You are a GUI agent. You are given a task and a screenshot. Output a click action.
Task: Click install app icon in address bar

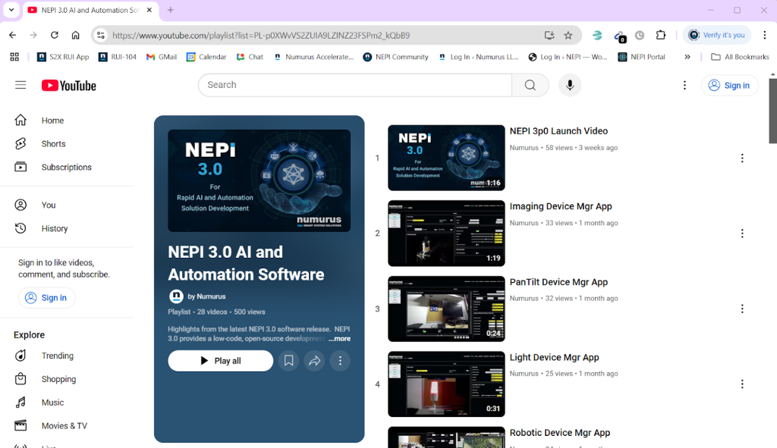click(x=549, y=35)
